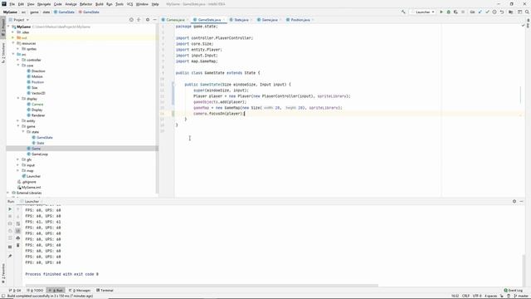Expand the entity folder
531x299 pixels.
[18, 120]
